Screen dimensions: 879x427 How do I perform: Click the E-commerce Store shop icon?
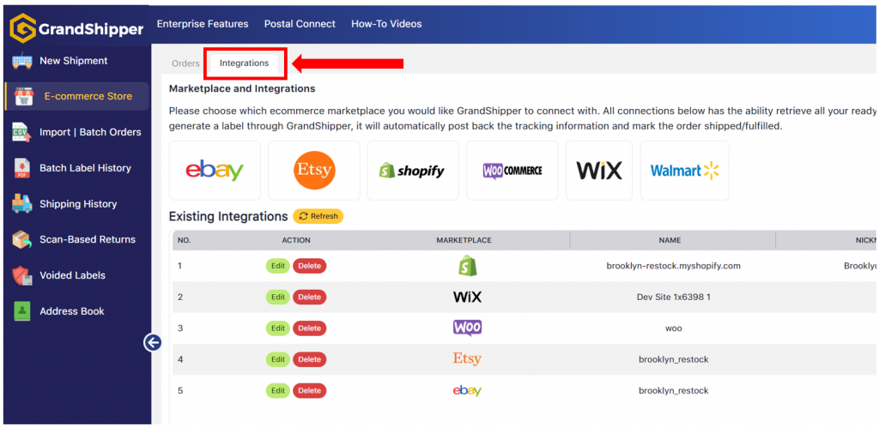[24, 96]
